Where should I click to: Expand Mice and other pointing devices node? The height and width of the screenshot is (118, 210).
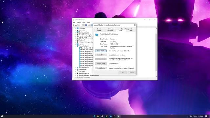(75, 42)
